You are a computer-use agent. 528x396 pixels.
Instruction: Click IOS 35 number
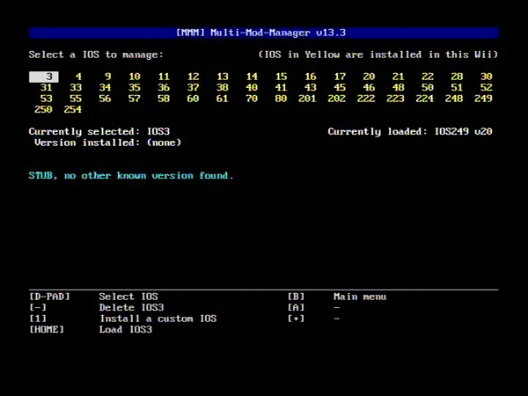pos(135,87)
